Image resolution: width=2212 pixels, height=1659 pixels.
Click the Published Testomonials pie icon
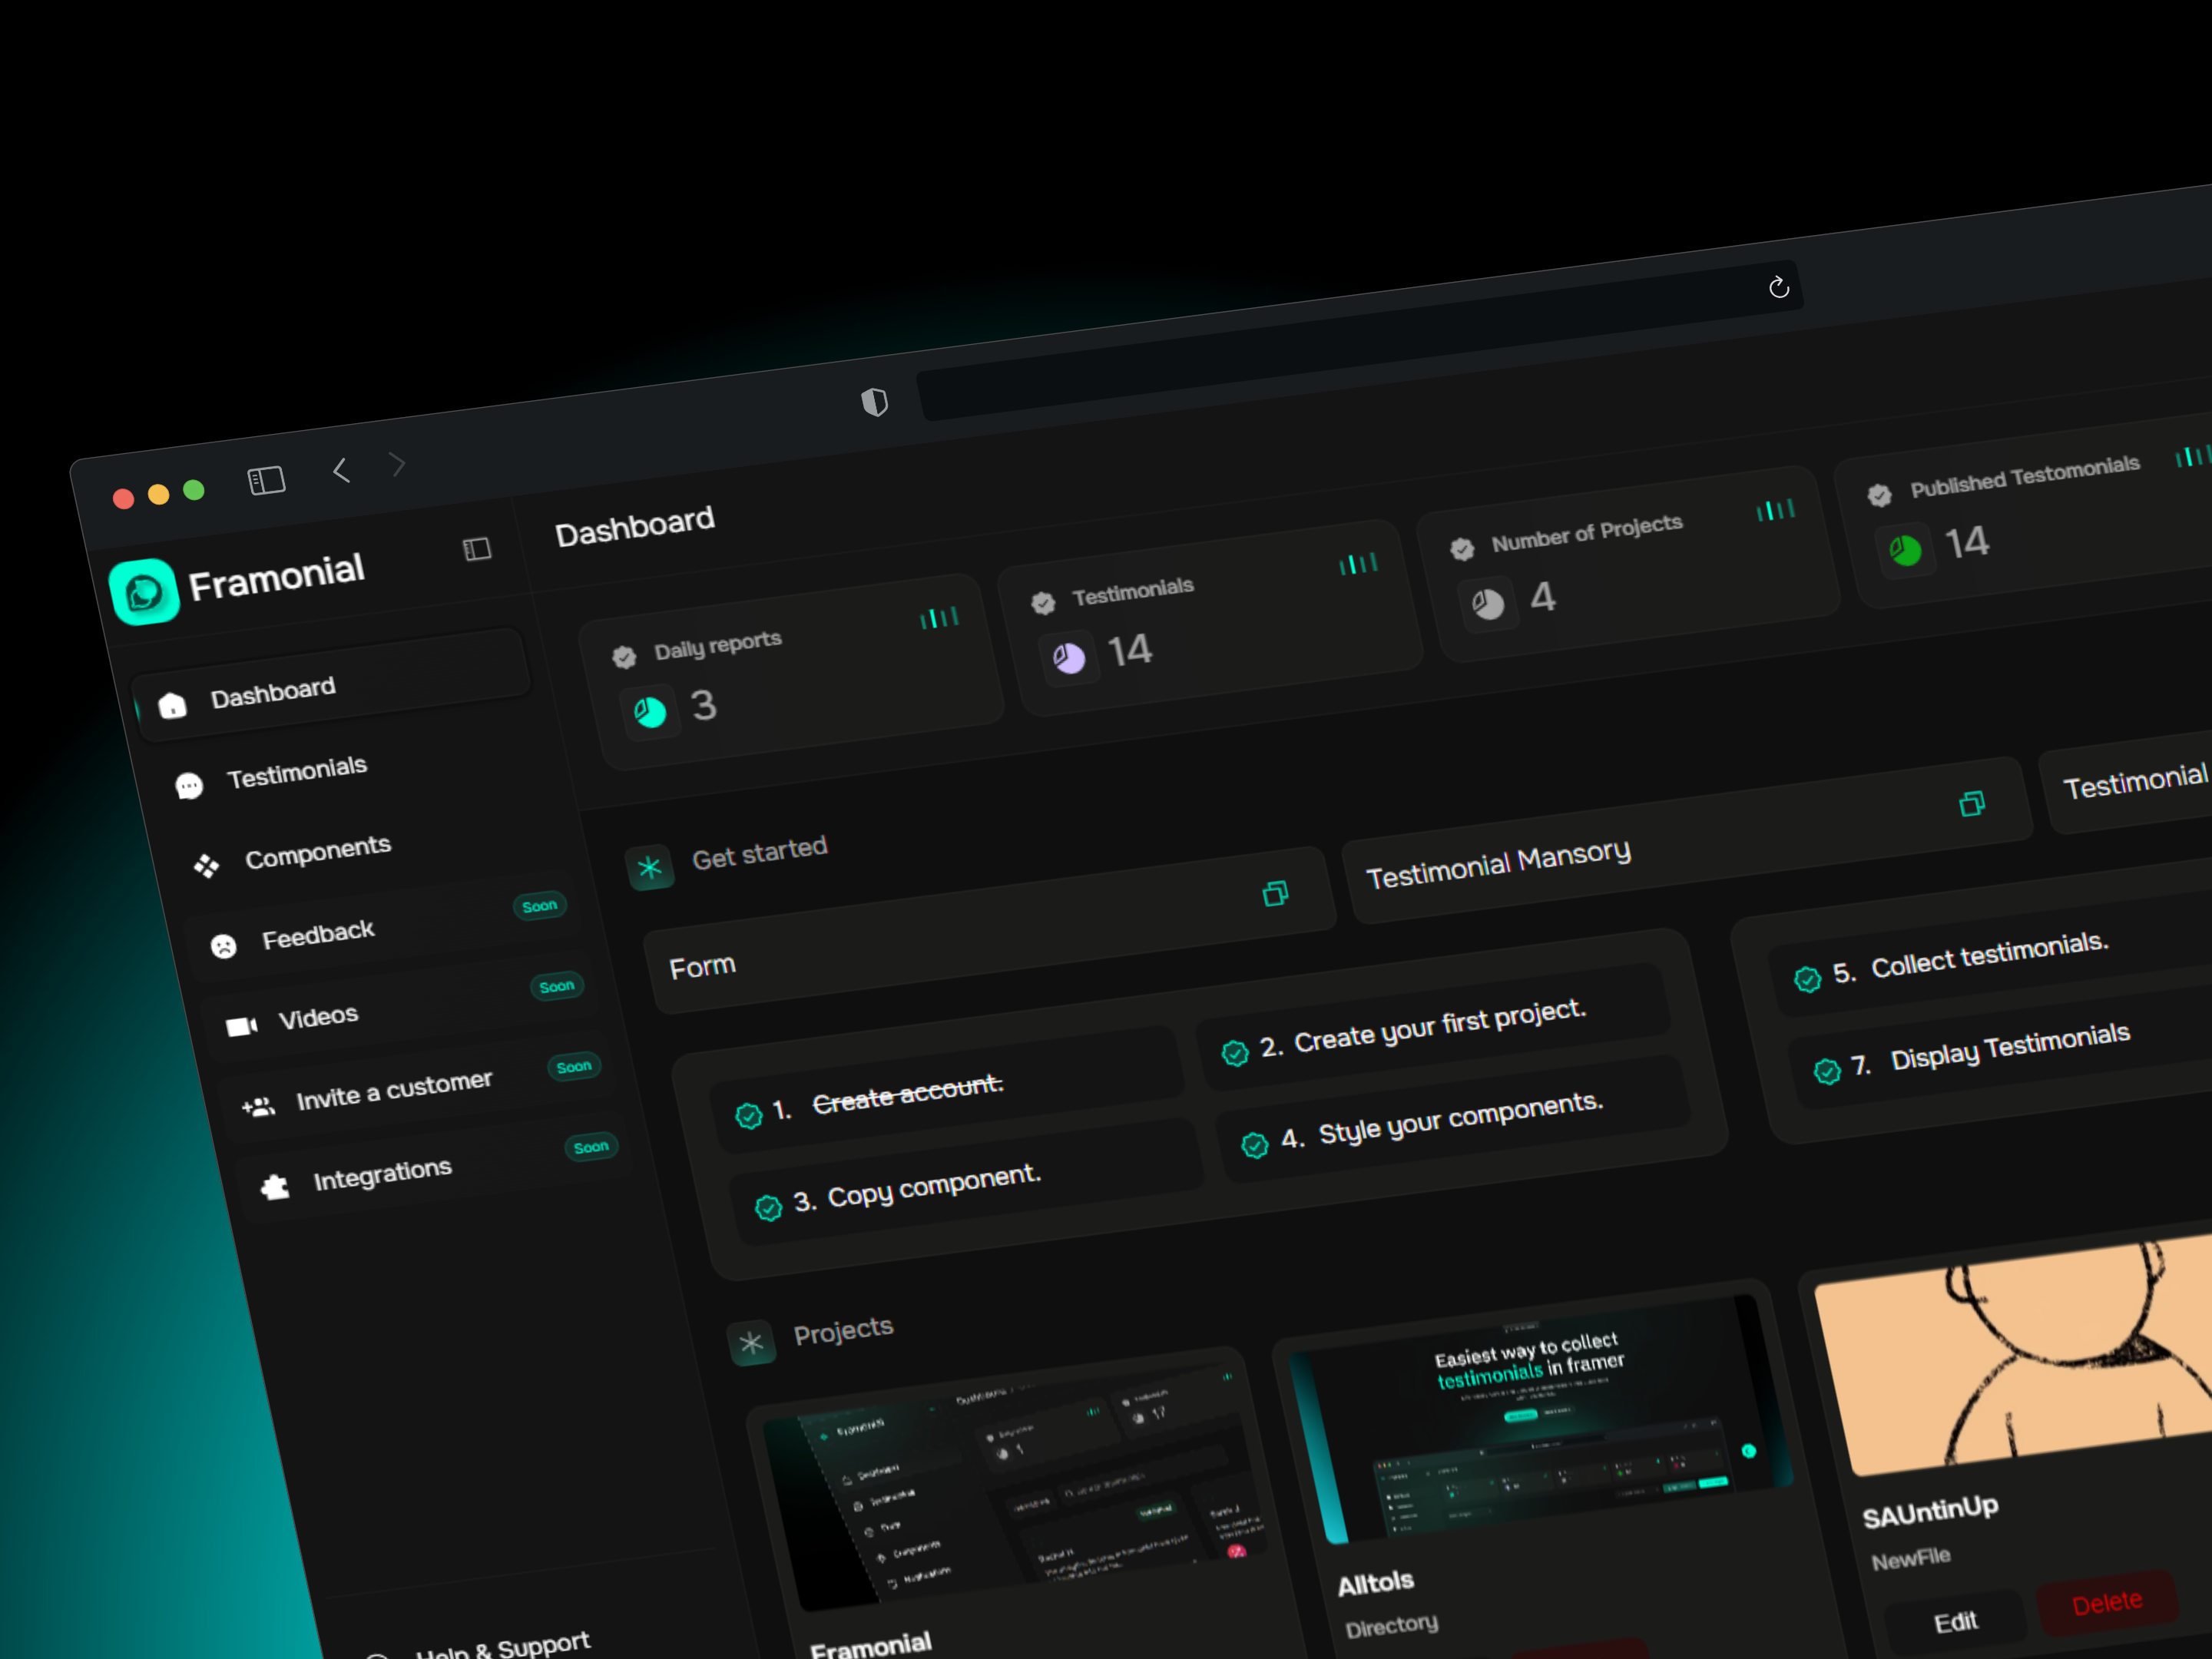pyautogui.click(x=1905, y=550)
